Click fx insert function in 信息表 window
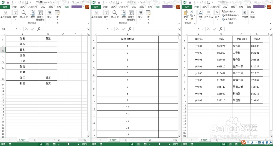The width and height of the screenshot is (273, 146). pyautogui.click(x=130, y=29)
